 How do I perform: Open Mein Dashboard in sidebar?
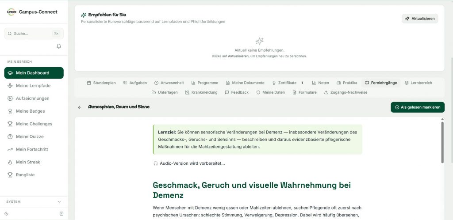coord(34,73)
